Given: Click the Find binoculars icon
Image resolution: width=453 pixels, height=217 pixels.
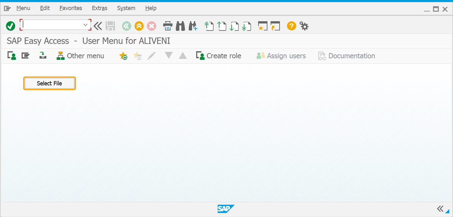Looking at the screenshot, I should click(180, 26).
